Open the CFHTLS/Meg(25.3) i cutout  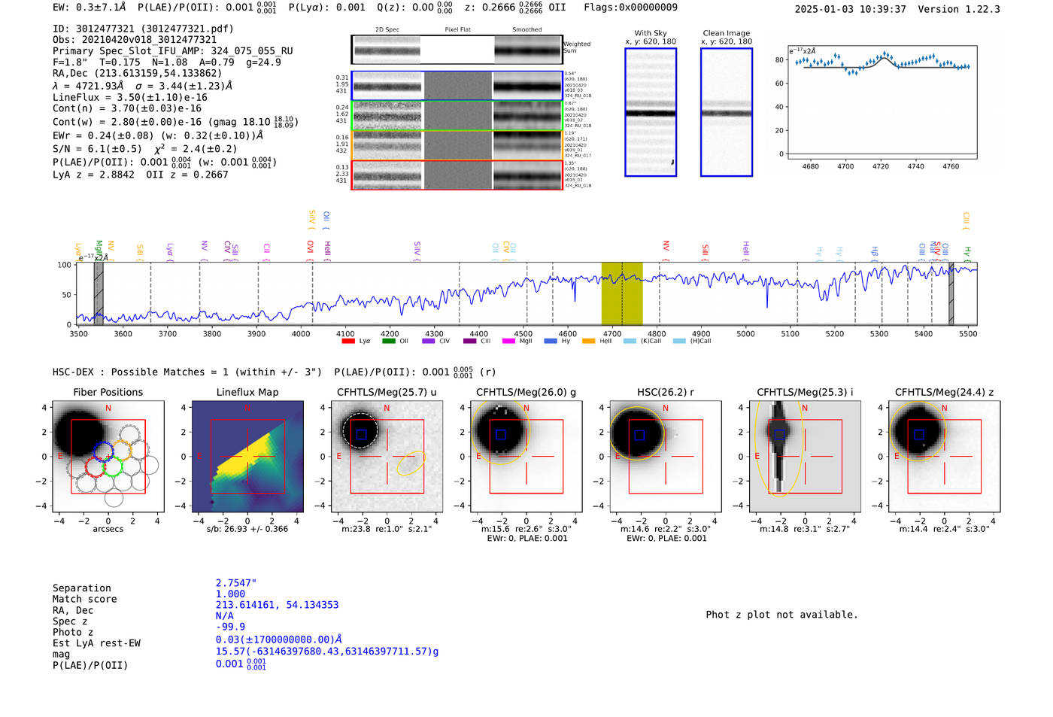coord(805,457)
